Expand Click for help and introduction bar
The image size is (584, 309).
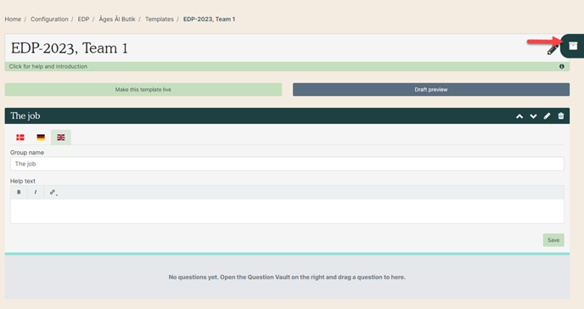coord(287,67)
